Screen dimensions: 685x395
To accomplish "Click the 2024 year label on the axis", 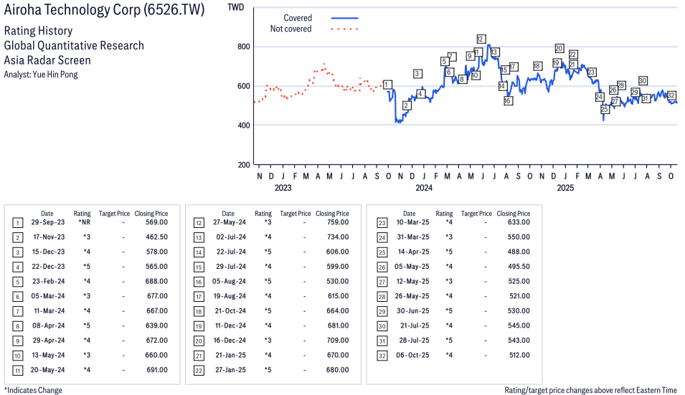I will tap(423, 189).
